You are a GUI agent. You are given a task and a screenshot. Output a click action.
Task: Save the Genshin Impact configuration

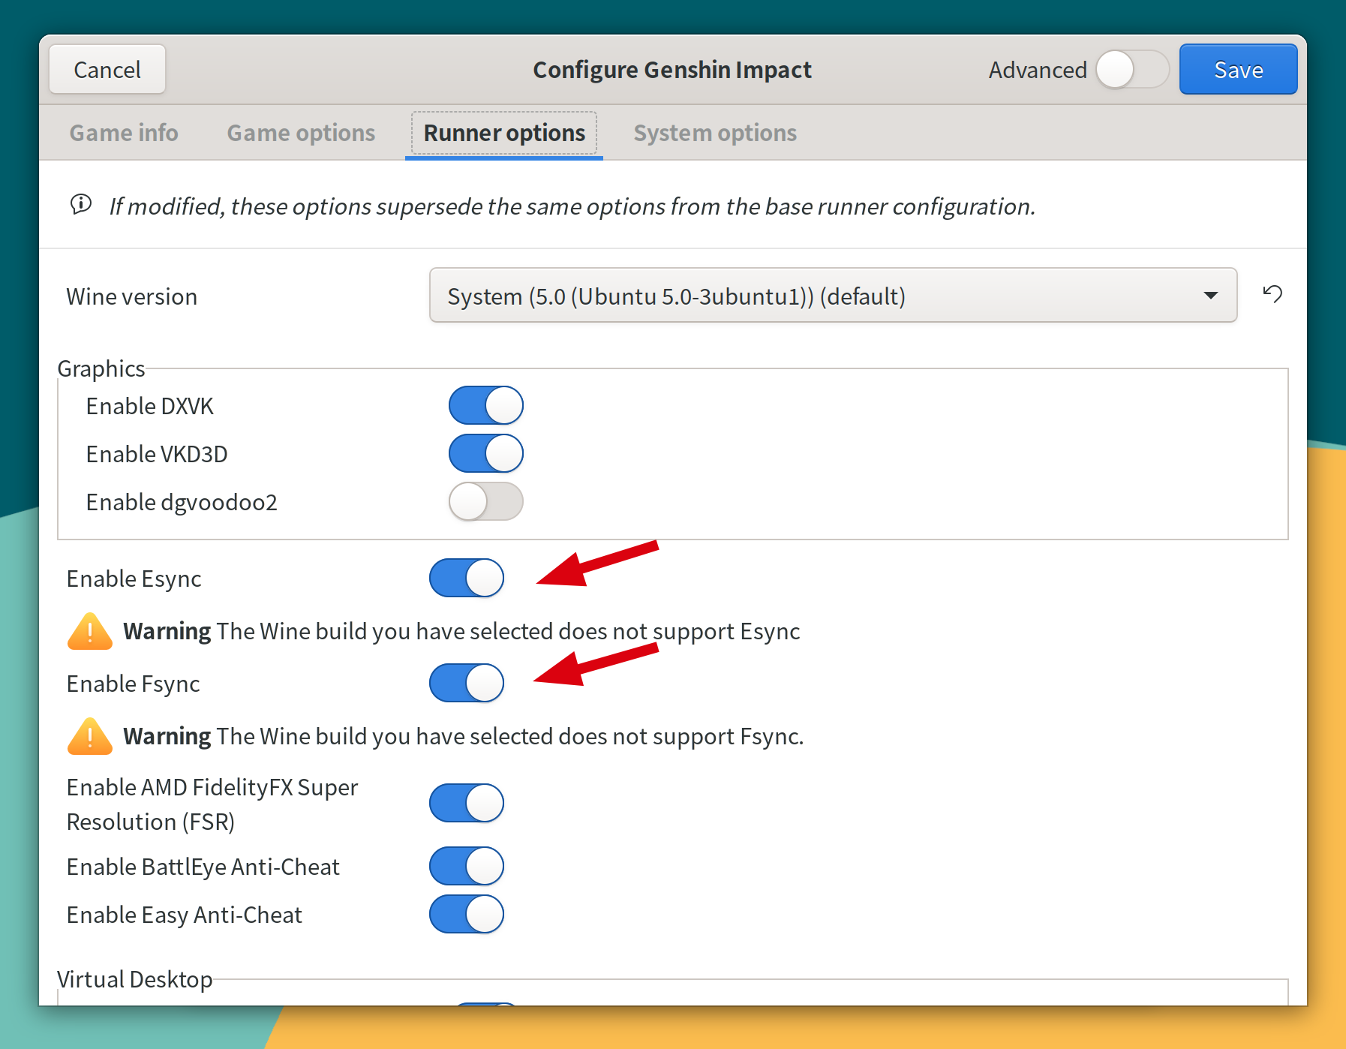point(1238,69)
